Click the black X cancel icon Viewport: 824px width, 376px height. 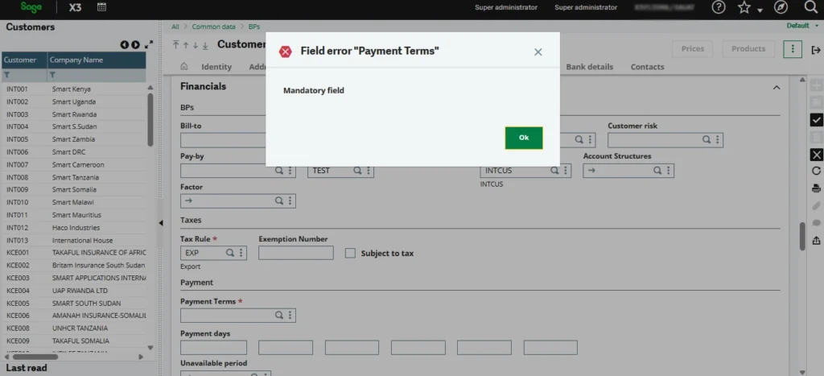click(816, 155)
